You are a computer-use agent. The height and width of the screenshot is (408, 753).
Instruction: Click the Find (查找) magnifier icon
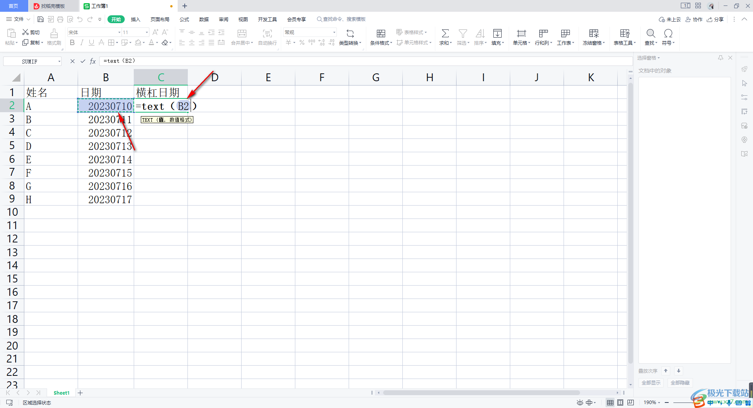tap(651, 33)
